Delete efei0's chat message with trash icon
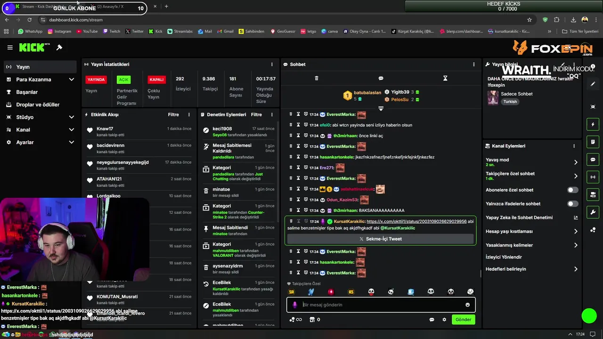Image resolution: width=603 pixels, height=339 pixels. click(x=291, y=125)
